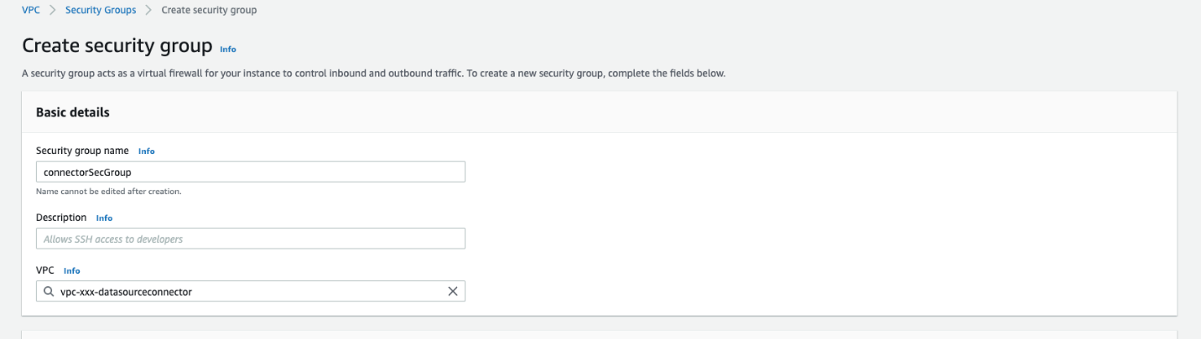
Task: Click into the Description text field
Action: [250, 239]
